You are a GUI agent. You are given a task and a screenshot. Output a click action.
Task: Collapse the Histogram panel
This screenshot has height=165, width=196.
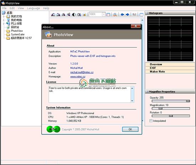click(147, 13)
